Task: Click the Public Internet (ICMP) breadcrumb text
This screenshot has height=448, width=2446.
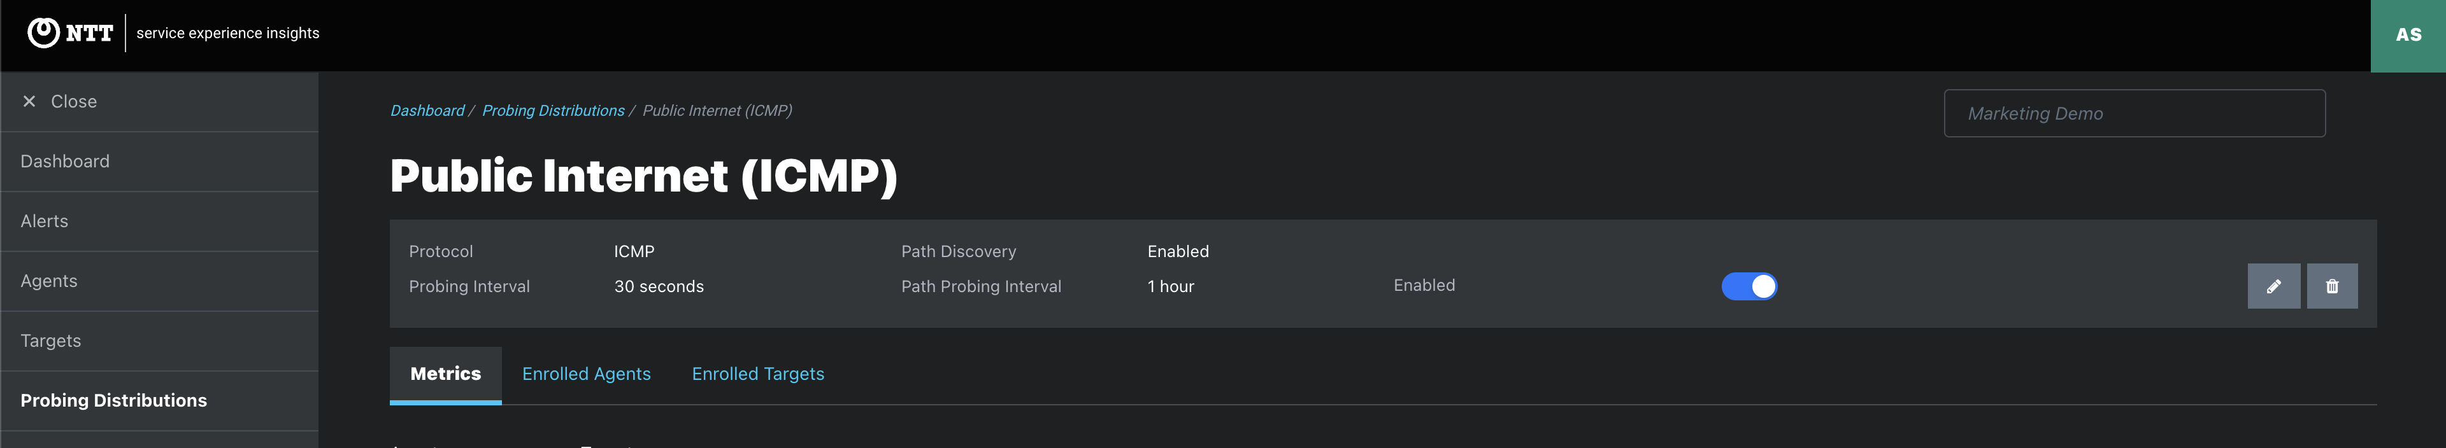Action: pyautogui.click(x=717, y=111)
